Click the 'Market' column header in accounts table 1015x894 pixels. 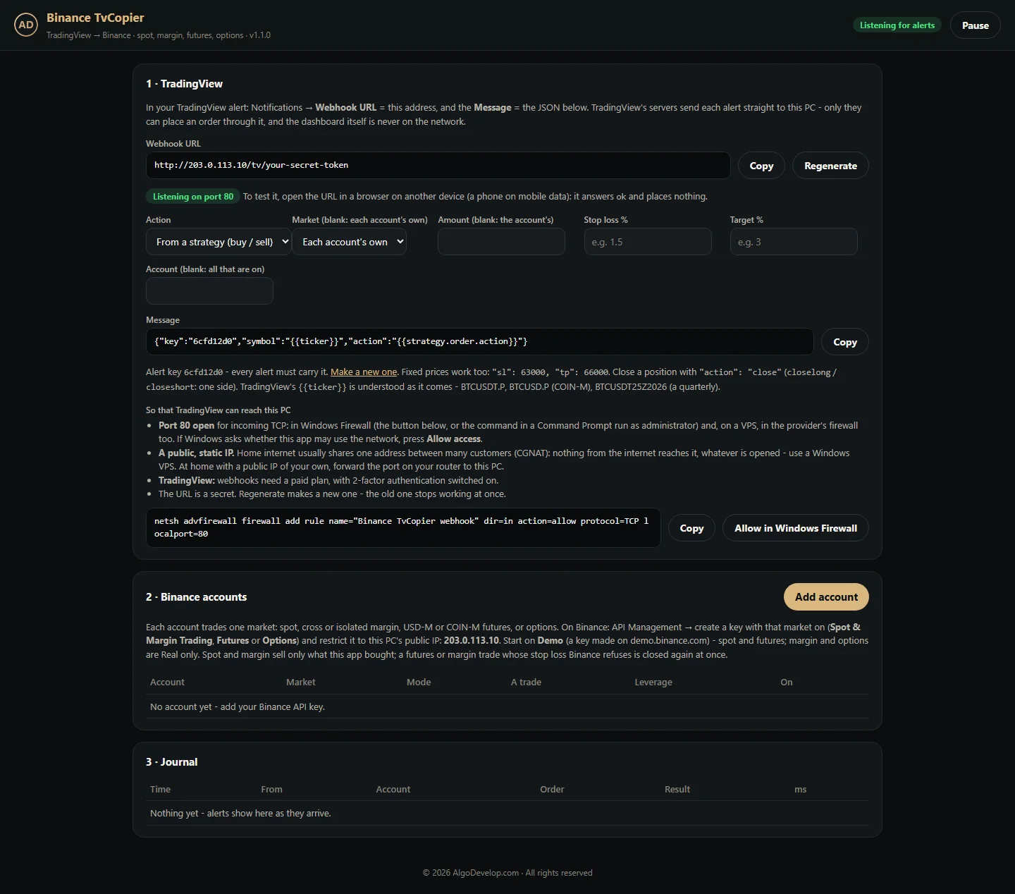[x=301, y=682]
